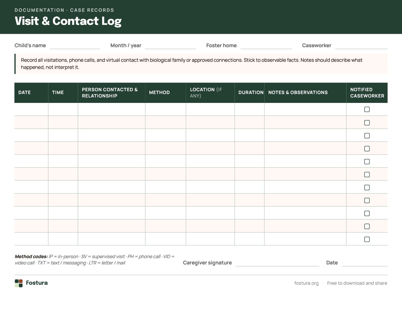Tick the third row Notified Caseworker checkbox
The width and height of the screenshot is (402, 311).
tap(367, 135)
